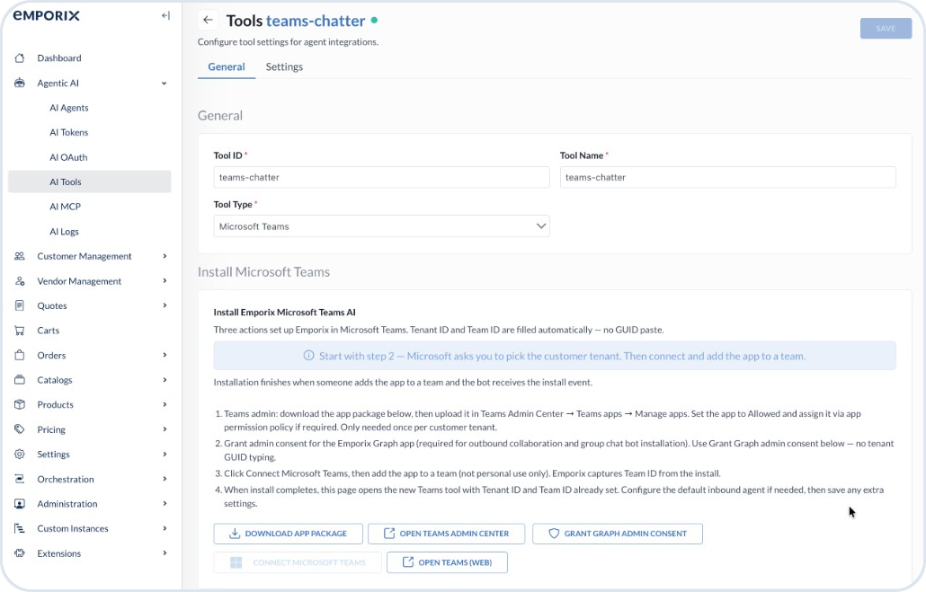Screen dimensions: 926x592
Task: Open AI Tokens in the sidebar
Action: pos(69,133)
